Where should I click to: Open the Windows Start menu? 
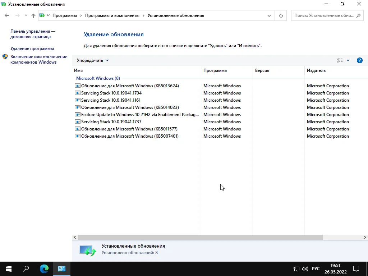[x=9, y=269]
